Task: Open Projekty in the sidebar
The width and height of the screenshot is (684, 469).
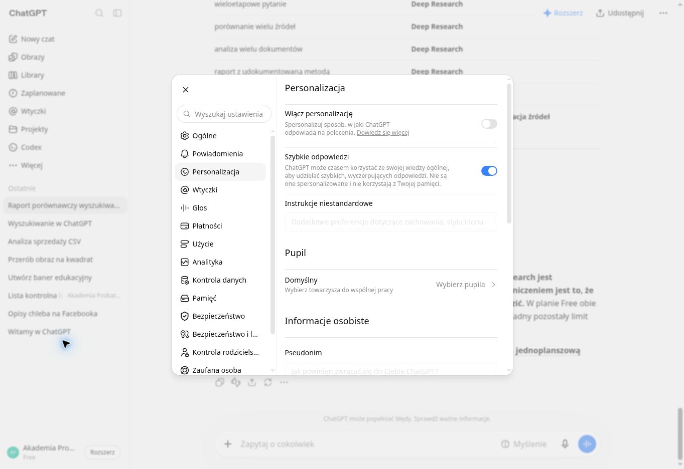Action: click(65, 129)
